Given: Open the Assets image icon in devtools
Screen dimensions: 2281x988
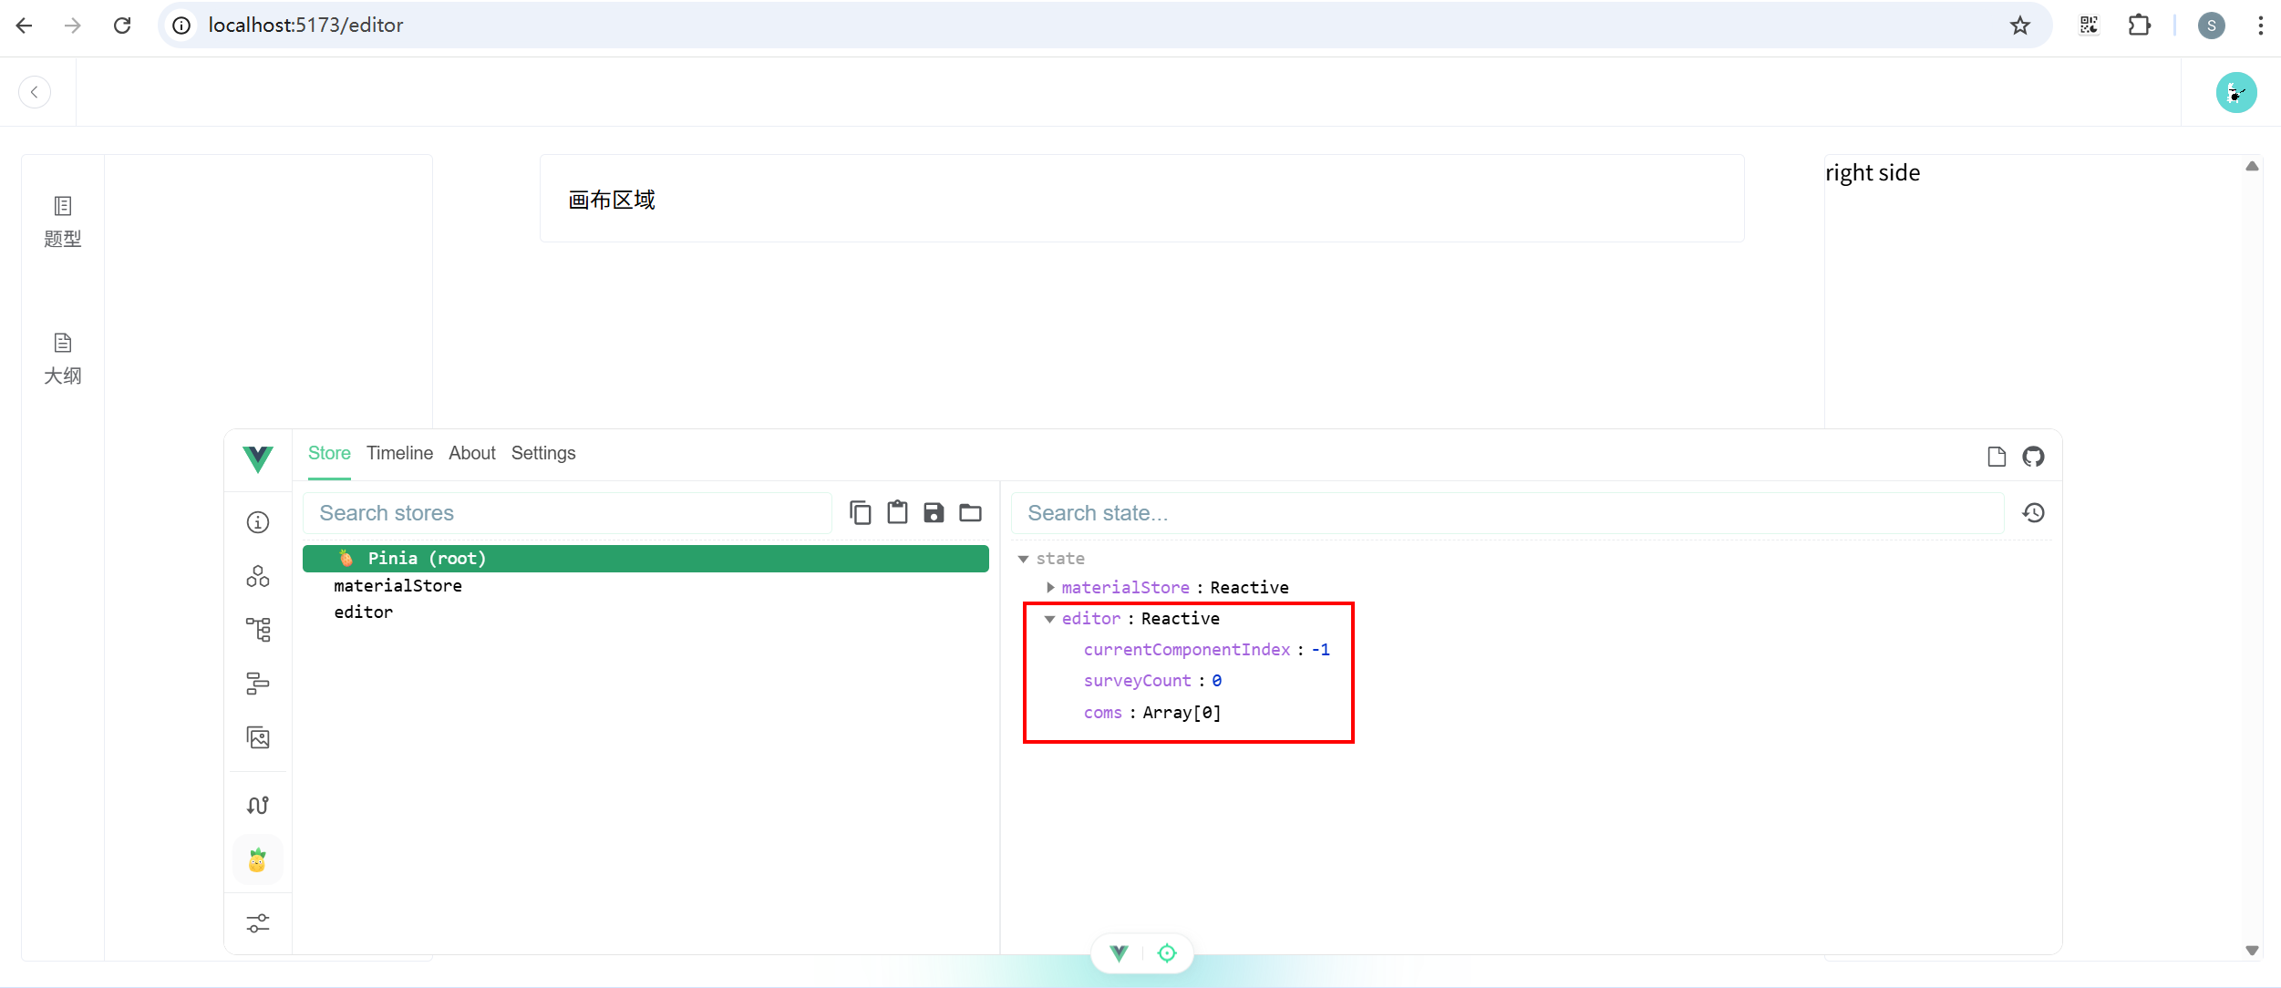Looking at the screenshot, I should pos(258,737).
